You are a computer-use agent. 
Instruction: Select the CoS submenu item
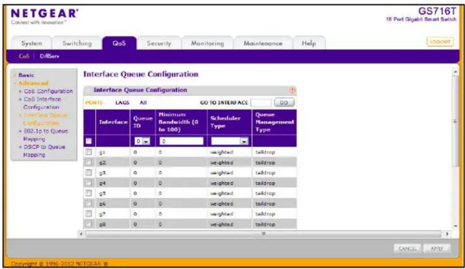[24, 56]
